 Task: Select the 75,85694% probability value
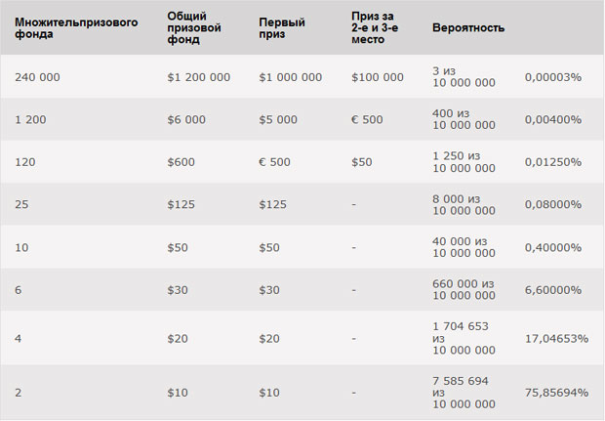pyautogui.click(x=556, y=393)
